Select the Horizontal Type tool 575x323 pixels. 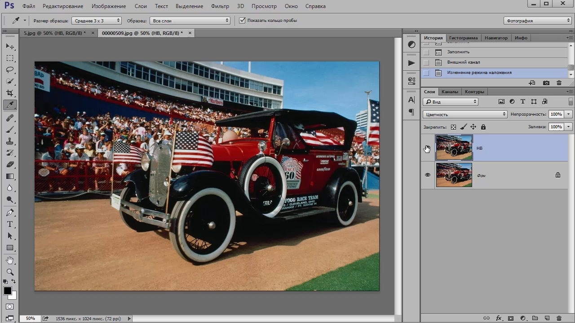(x=10, y=224)
